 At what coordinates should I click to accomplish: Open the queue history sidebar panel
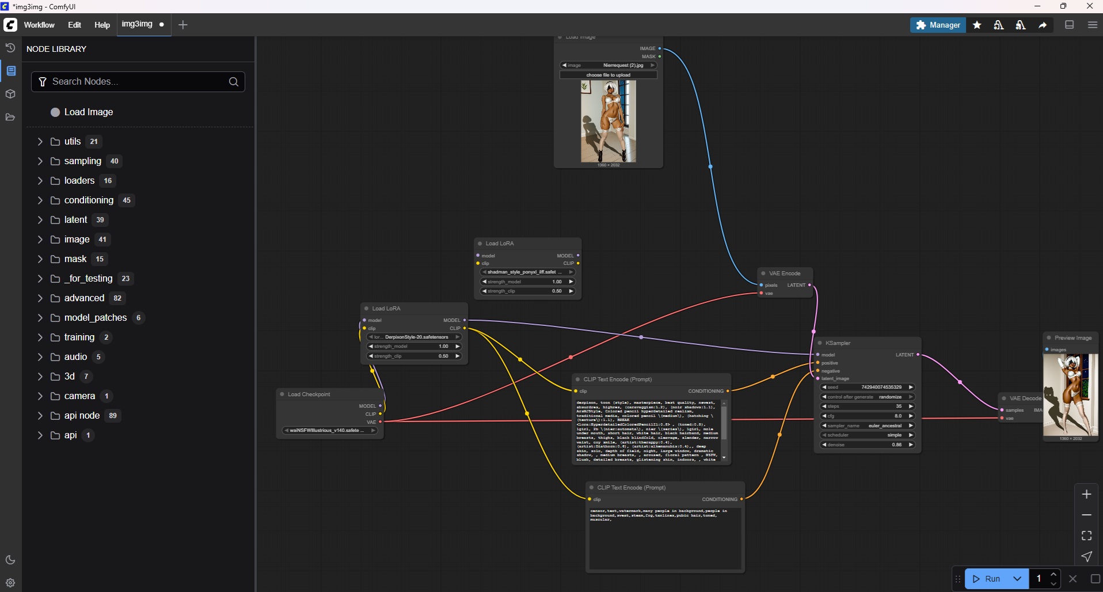10,48
